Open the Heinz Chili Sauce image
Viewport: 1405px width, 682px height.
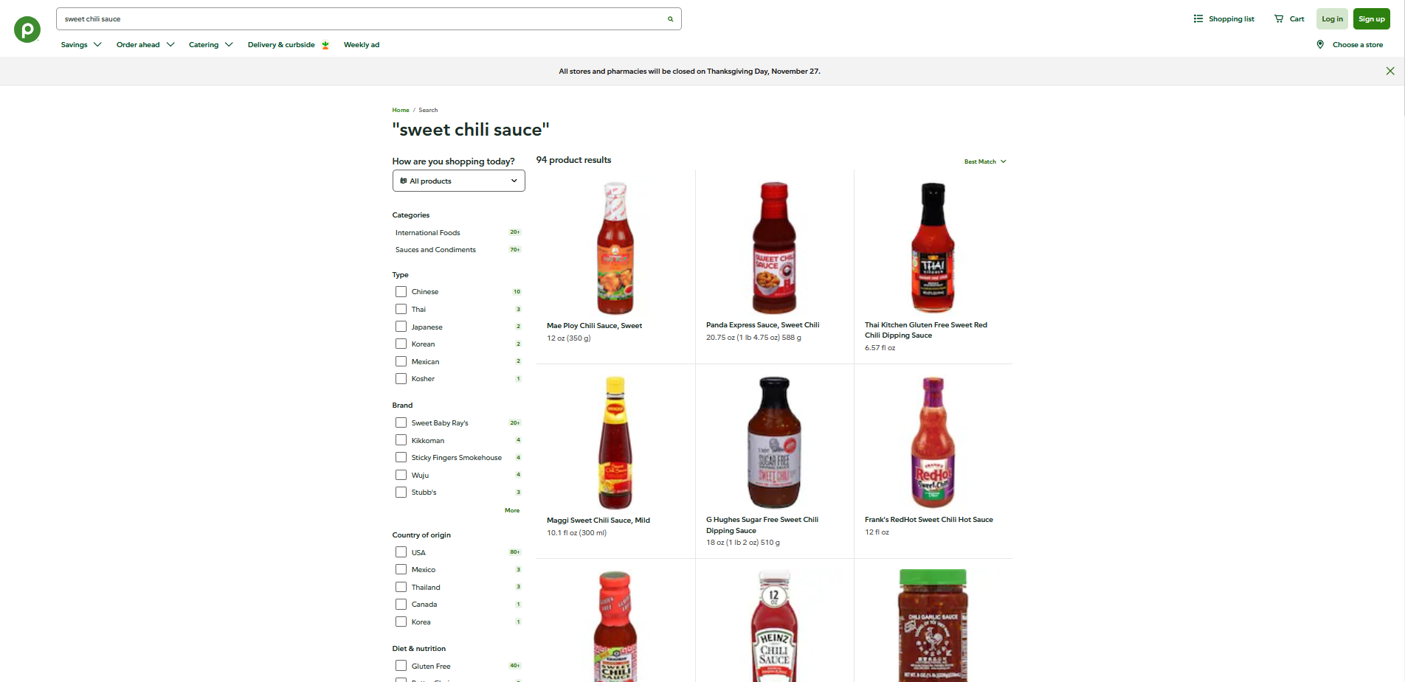[774, 625]
